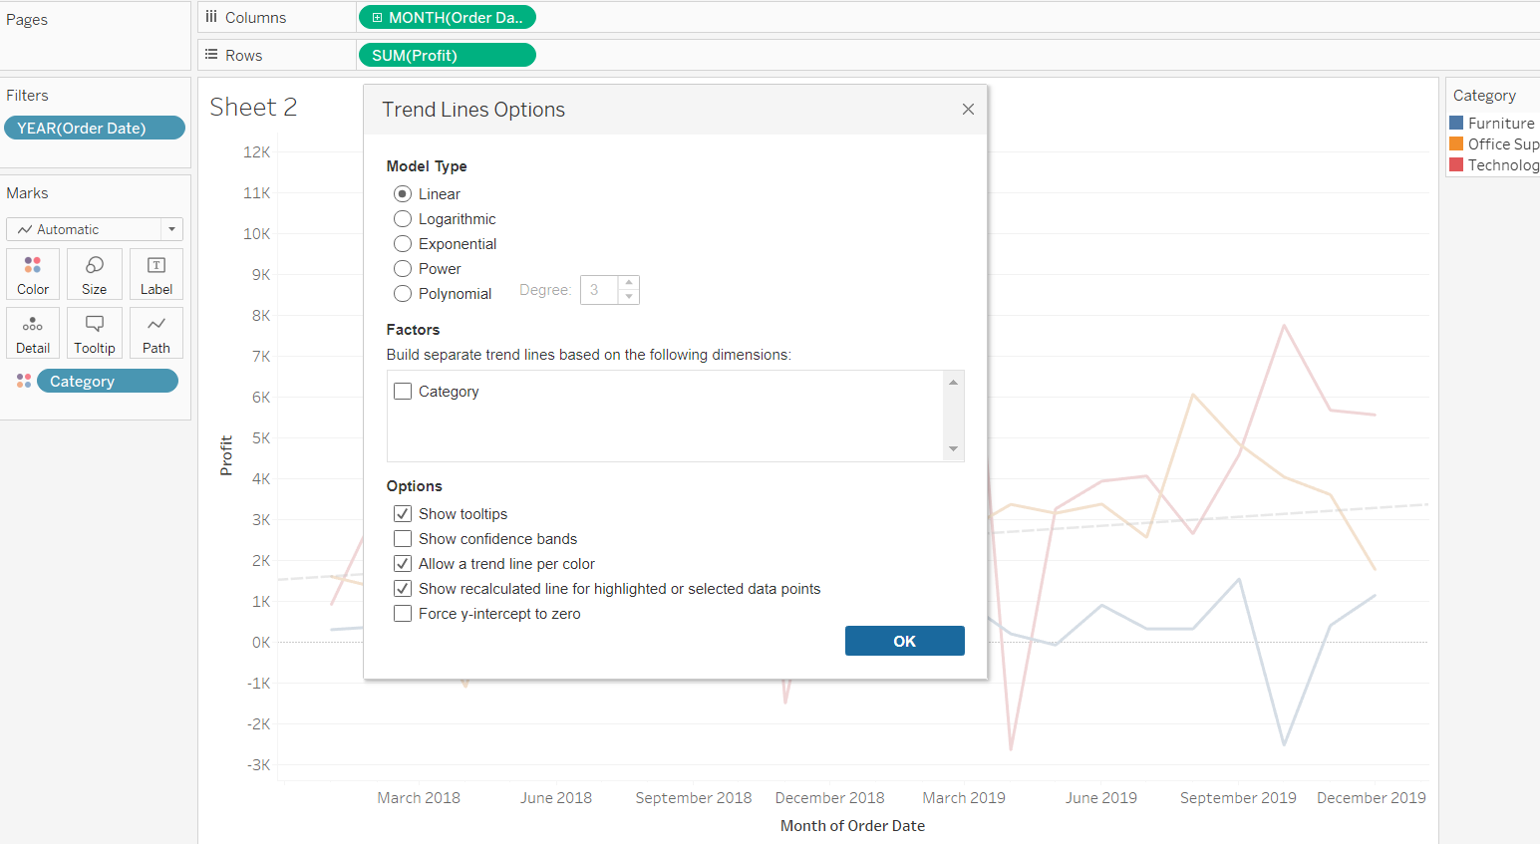Click the June 2019 axis label
Image resolution: width=1540 pixels, height=844 pixels.
[1100, 797]
